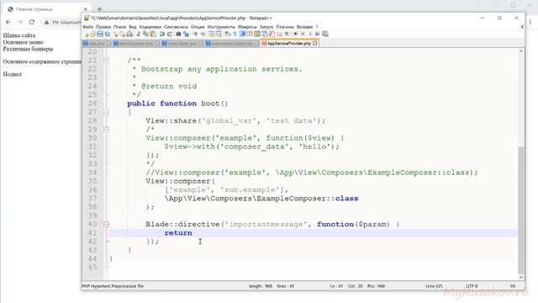The width and height of the screenshot is (538, 303).
Task: Close the AppServiceProvider.php tab
Action: point(315,44)
